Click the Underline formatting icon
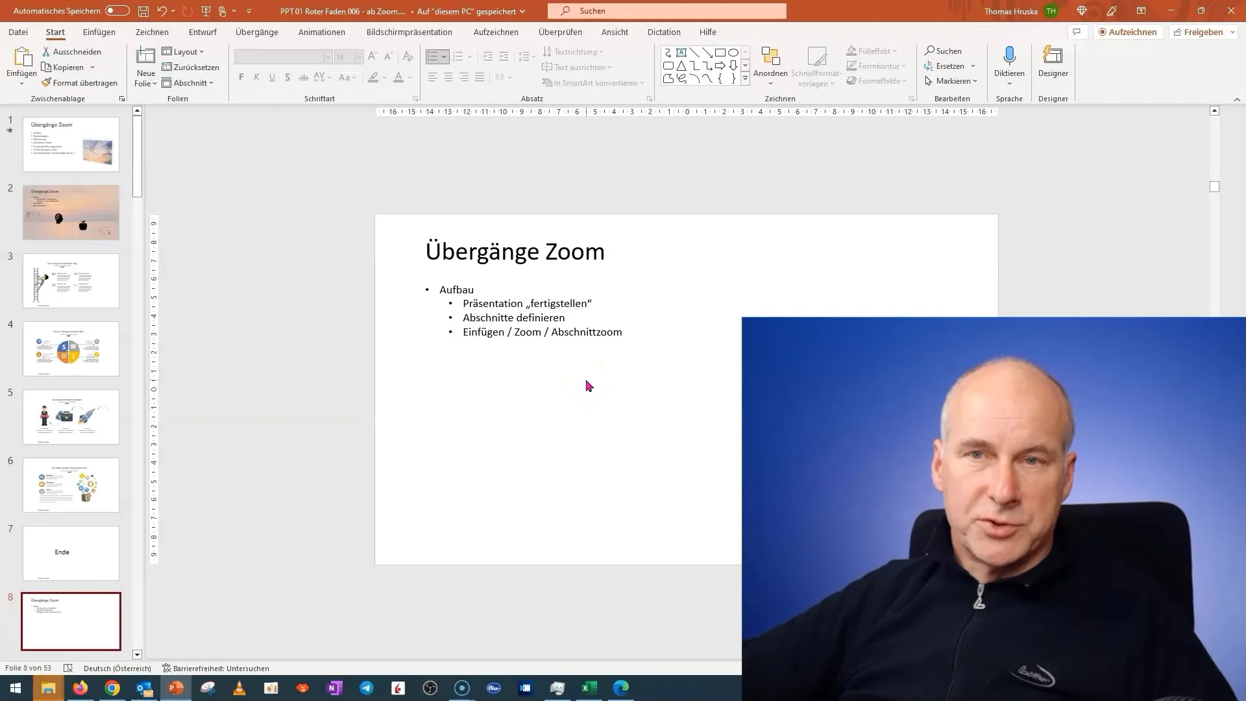Screen dimensions: 1246x701 click(271, 77)
